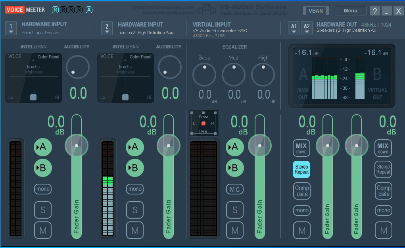
Task: Open the VBAN settings button
Action: tap(316, 11)
